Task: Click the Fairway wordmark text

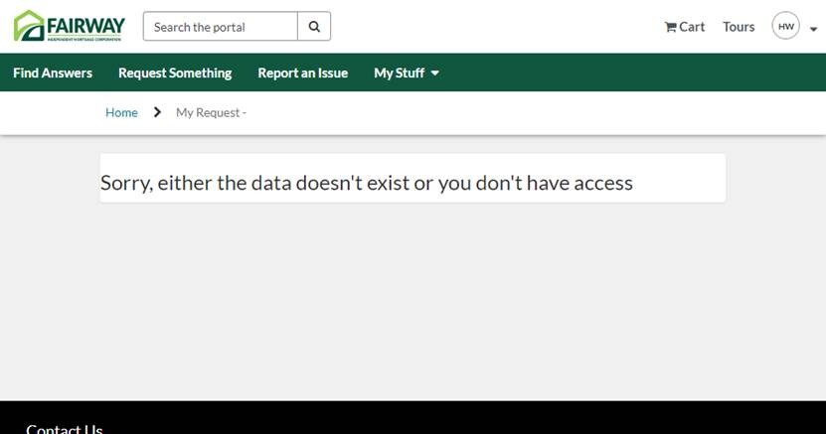Action: [85, 25]
